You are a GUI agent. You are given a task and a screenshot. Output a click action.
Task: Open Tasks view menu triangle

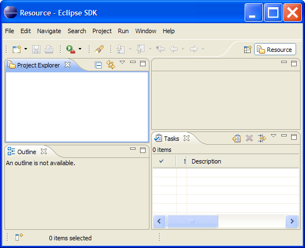coord(273,136)
